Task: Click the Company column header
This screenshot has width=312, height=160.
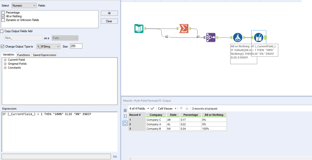Action: click(156, 115)
